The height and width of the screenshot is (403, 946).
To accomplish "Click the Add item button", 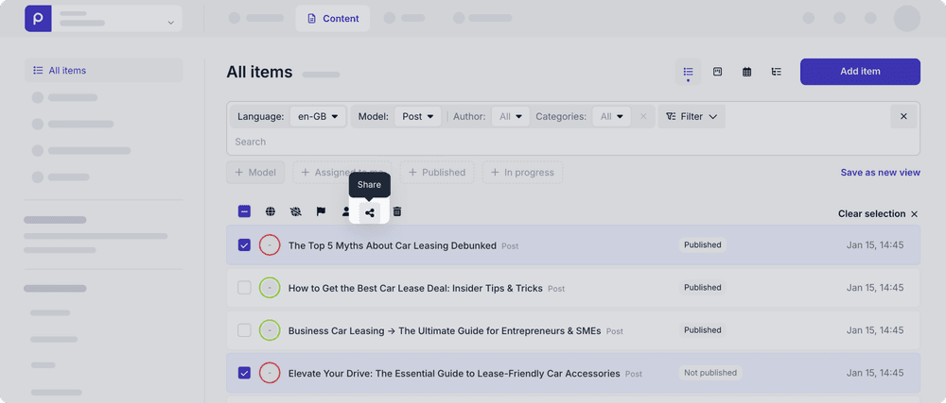I will point(860,72).
